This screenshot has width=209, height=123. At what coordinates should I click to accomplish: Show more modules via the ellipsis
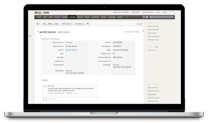pyautogui.click(x=127, y=17)
